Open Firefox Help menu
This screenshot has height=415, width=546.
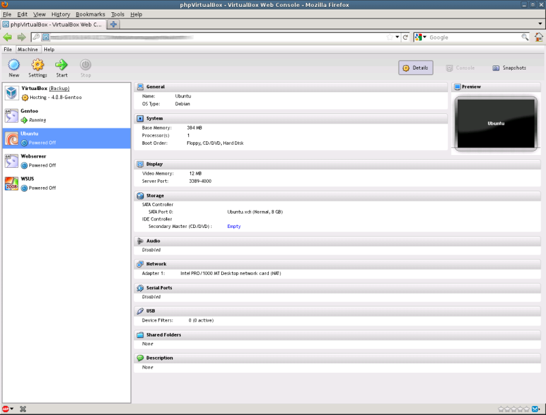point(136,14)
